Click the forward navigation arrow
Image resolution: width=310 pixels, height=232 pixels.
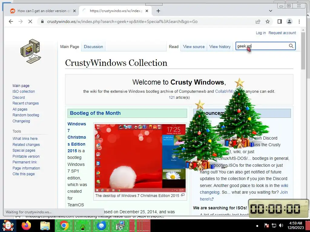21,21
